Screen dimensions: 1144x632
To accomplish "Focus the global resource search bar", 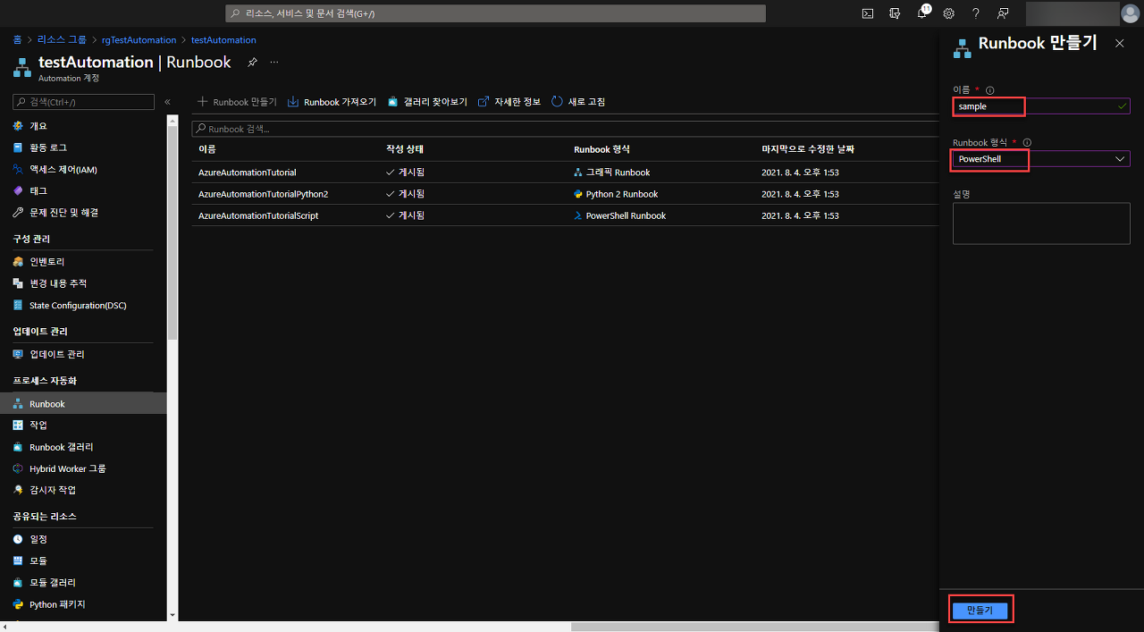I will click(x=495, y=13).
